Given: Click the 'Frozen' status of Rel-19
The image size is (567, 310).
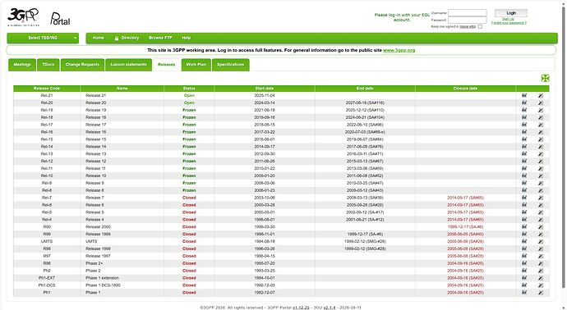Looking at the screenshot, I should 189,110.
